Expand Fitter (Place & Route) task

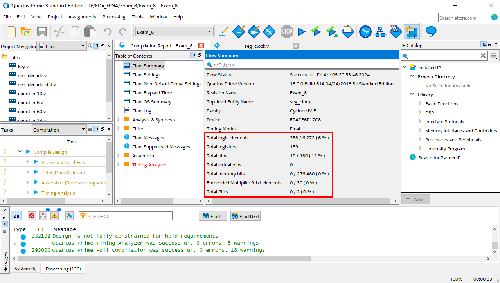click(x=27, y=172)
